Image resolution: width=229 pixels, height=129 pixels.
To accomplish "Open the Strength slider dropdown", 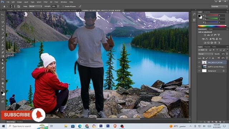I will coord(58,6).
